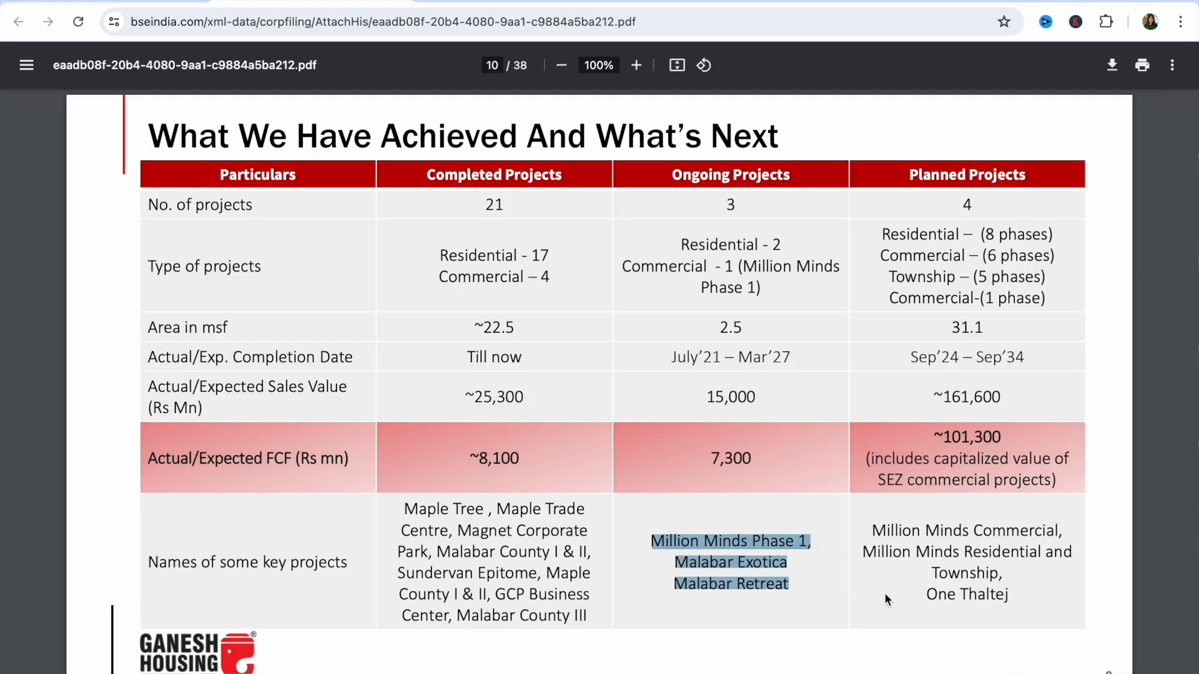Screen dimensions: 1199x674
Task: Click the 'Particulars' table header
Action: [258, 175]
